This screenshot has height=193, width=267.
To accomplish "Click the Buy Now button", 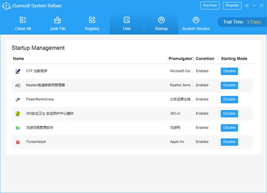I will tap(210, 5).
